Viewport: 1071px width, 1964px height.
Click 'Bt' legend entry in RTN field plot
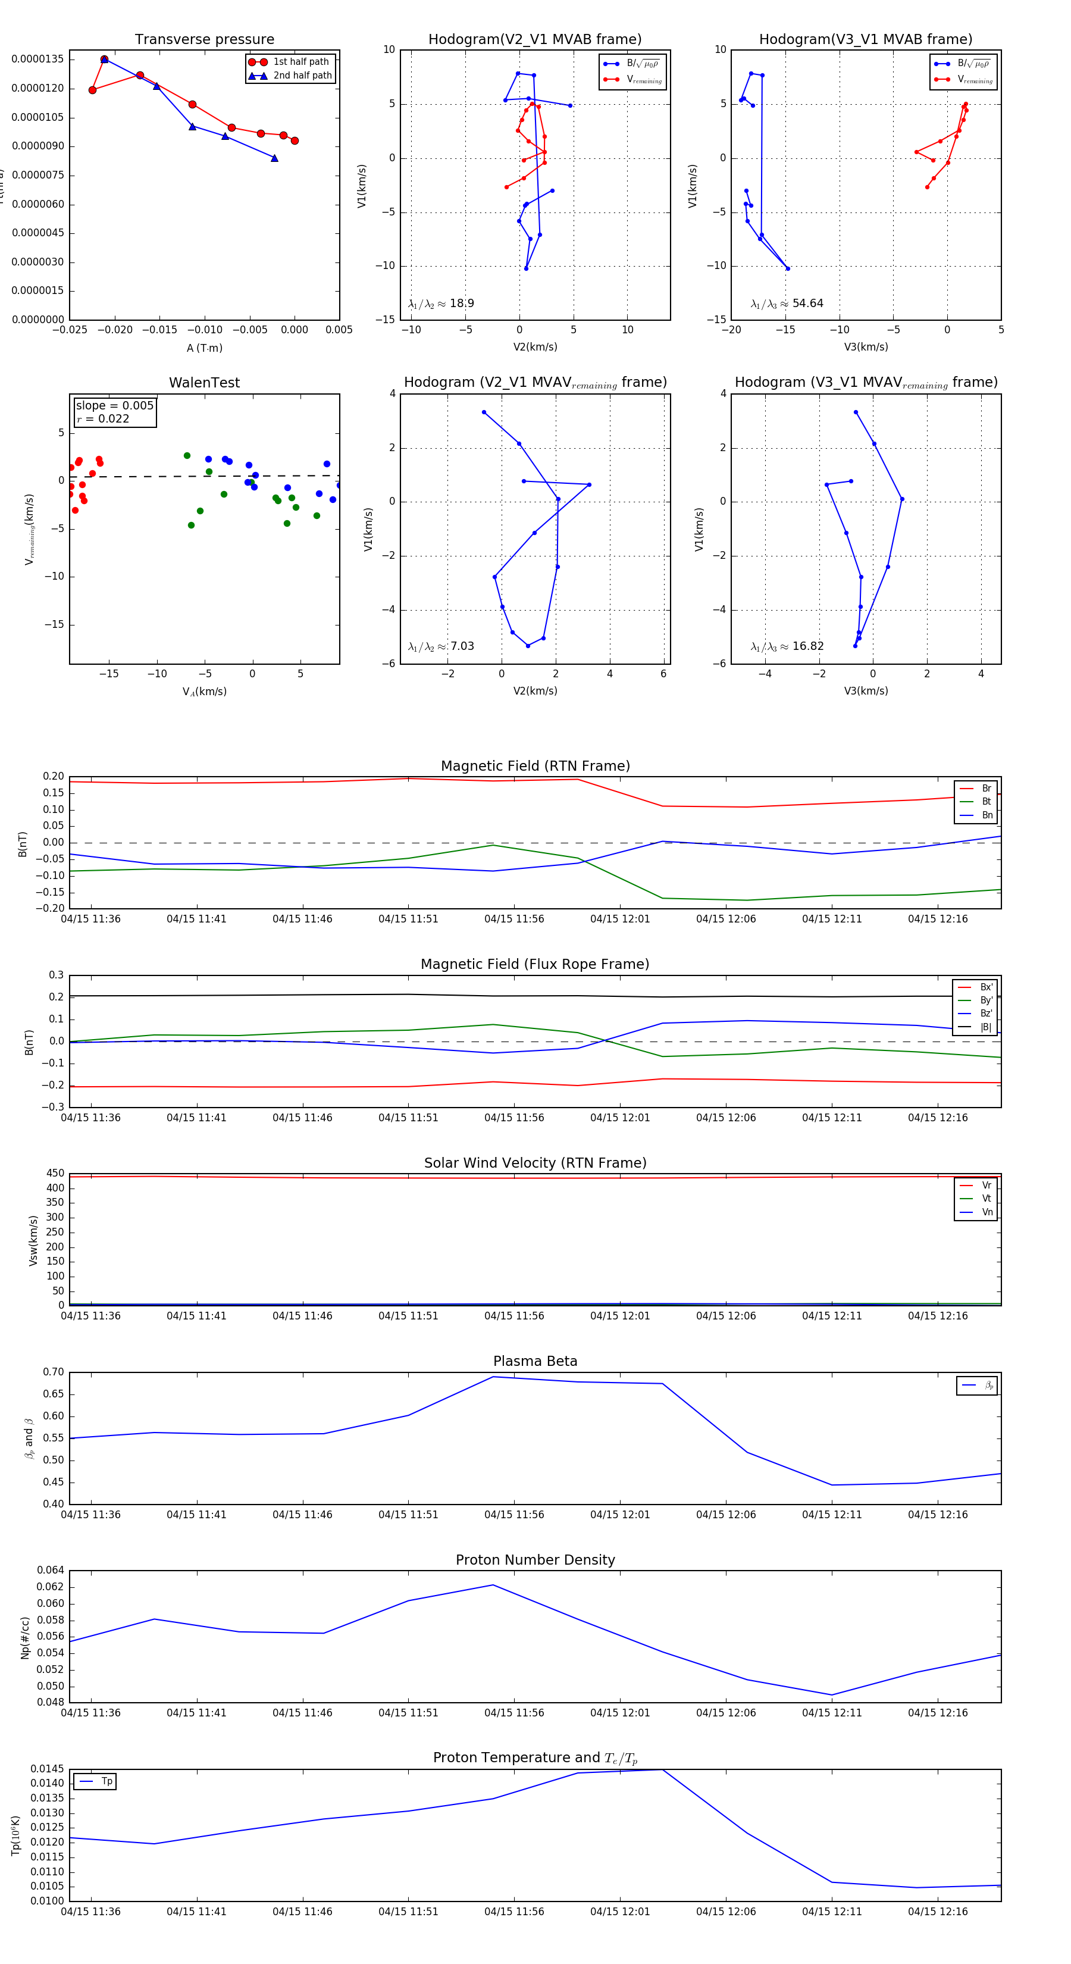tap(976, 802)
